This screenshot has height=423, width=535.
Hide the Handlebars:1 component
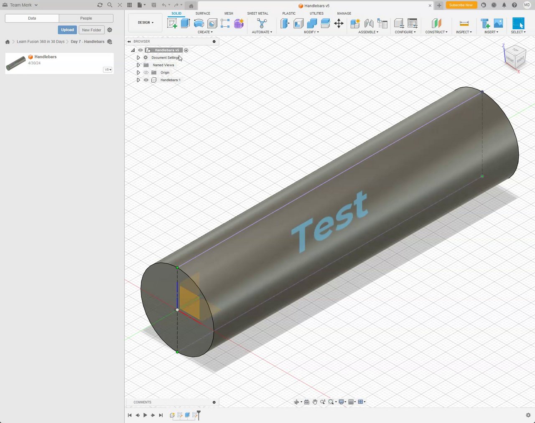(146, 80)
